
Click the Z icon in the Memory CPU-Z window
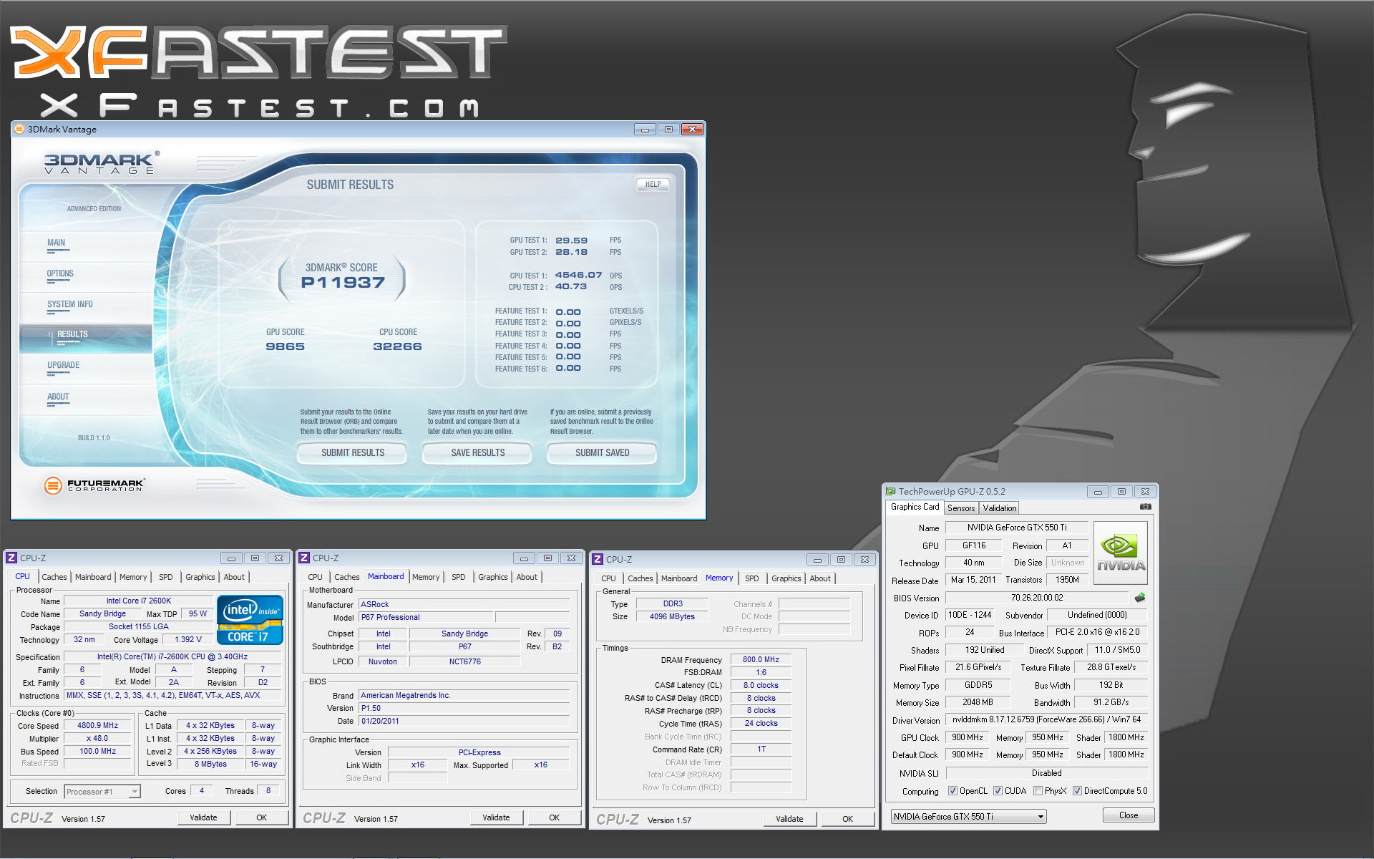click(598, 560)
